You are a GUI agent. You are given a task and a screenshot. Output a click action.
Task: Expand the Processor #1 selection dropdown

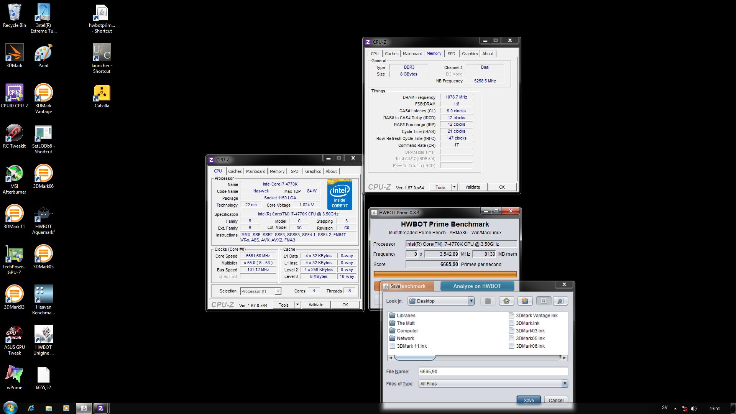click(x=278, y=291)
